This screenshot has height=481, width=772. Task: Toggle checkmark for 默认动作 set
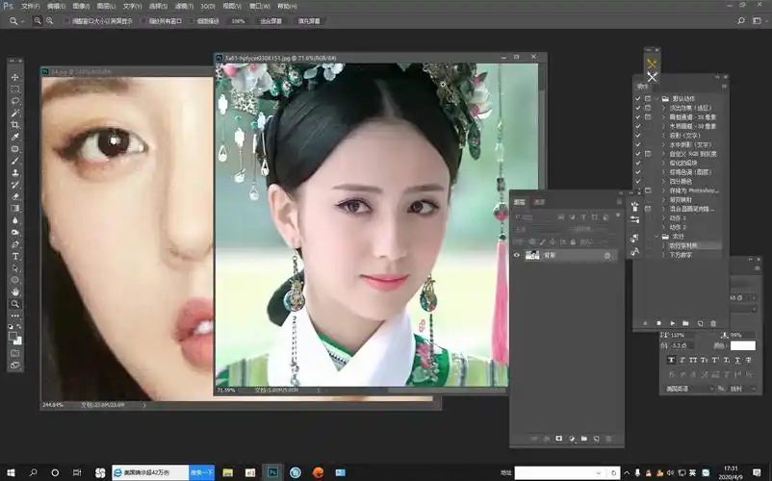pyautogui.click(x=638, y=98)
